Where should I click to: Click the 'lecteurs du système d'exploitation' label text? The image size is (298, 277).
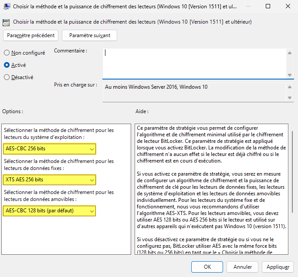[43, 137]
